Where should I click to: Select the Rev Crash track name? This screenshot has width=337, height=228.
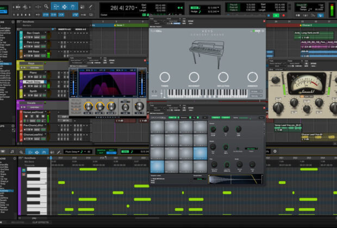33,33
